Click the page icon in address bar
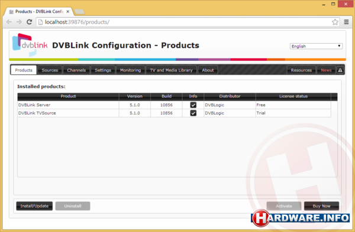This screenshot has width=355, height=232. click(40, 22)
